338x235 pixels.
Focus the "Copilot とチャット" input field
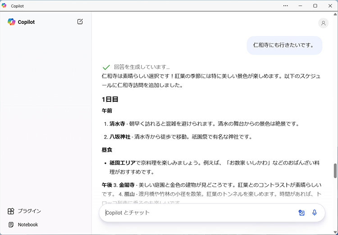(198, 213)
